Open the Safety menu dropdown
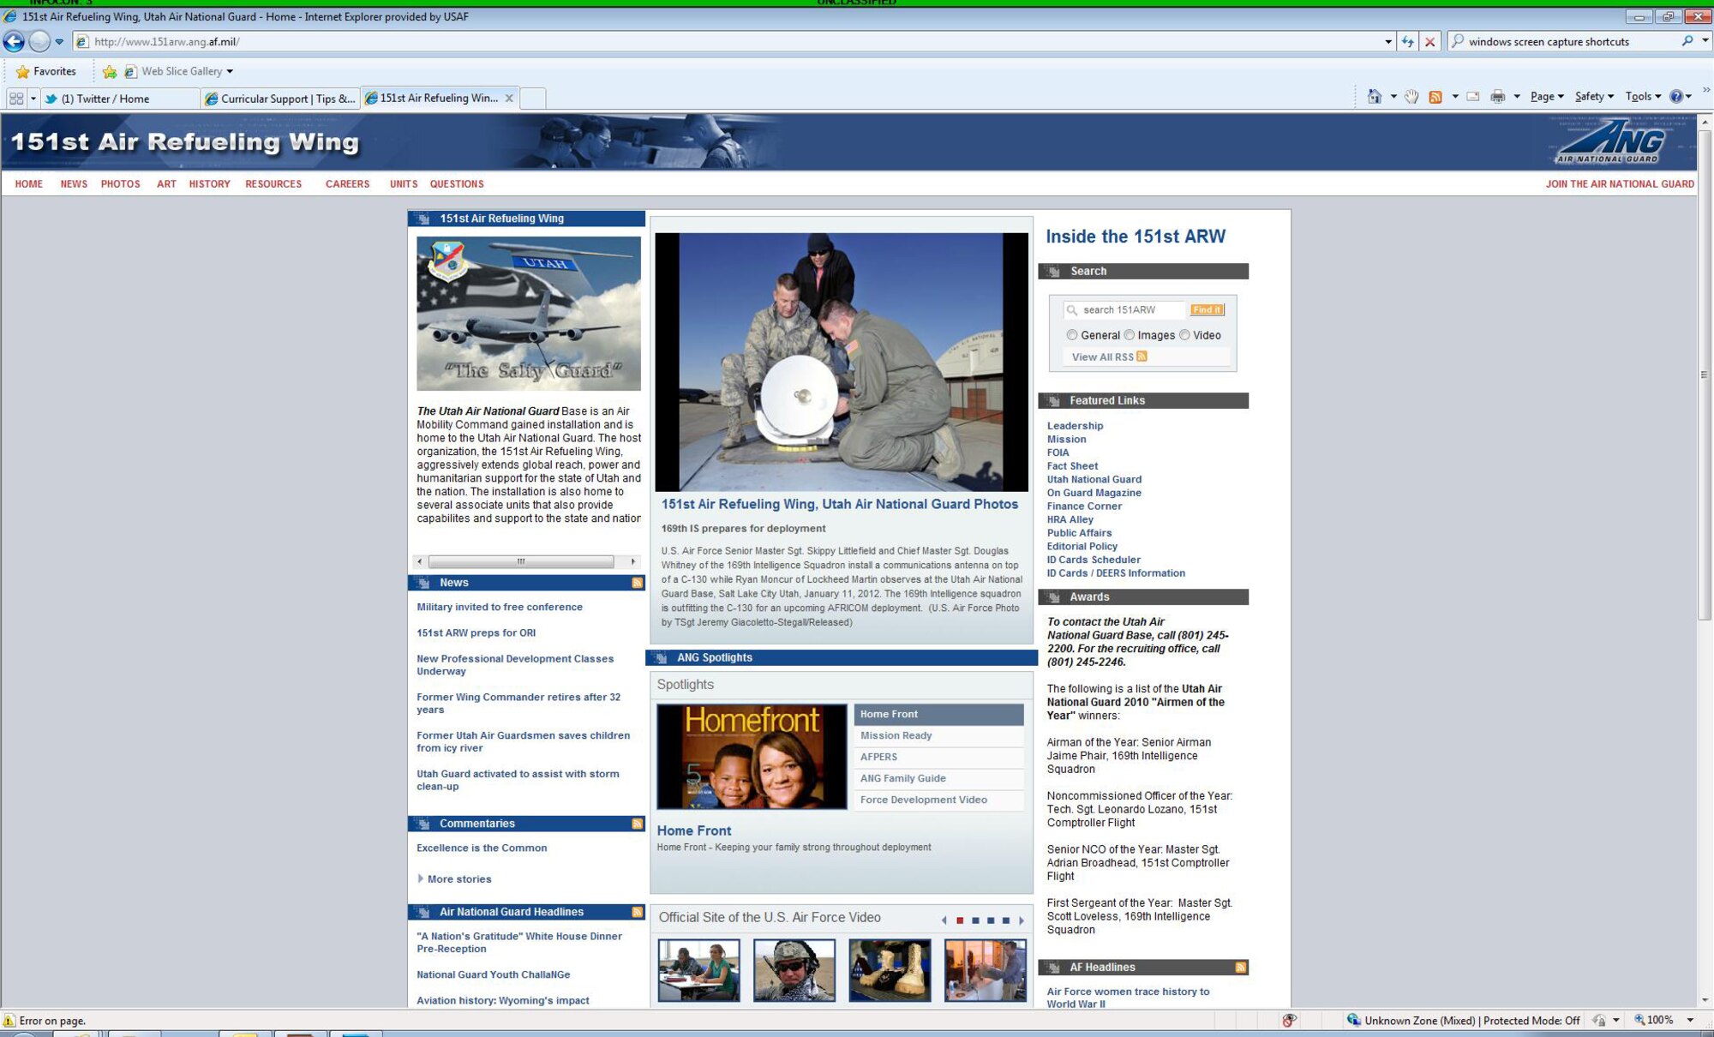Screen dimensions: 1714x1037 pos(1594,97)
